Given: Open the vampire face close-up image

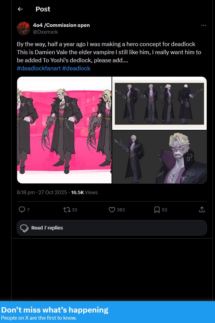Looking at the screenshot, I should tap(160, 157).
